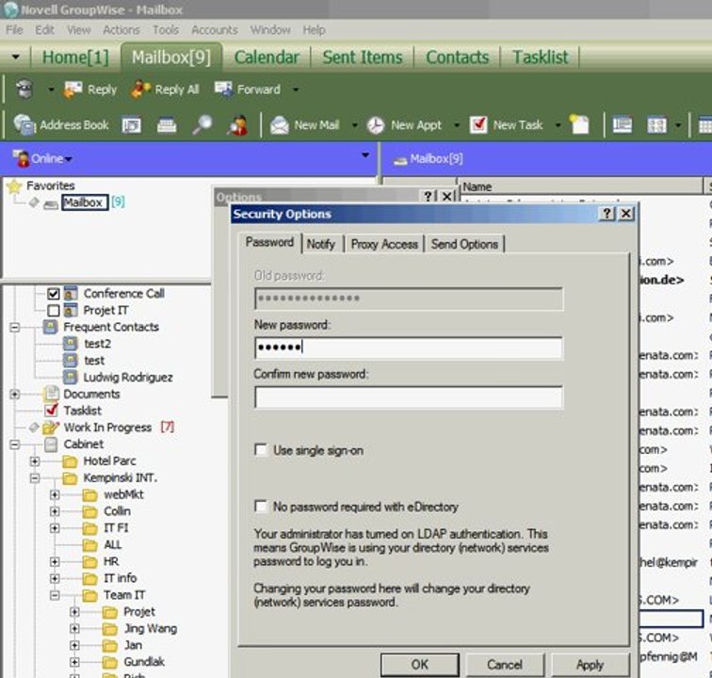Open the dropdown arrow next to Forward
The width and height of the screenshot is (712, 678).
pos(296,89)
